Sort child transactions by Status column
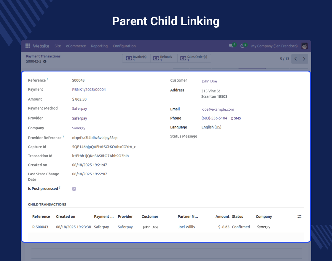The image size is (332, 261). 237,217
